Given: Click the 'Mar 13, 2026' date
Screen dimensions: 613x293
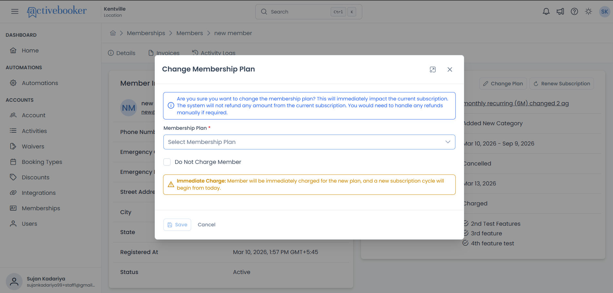Looking at the screenshot, I should pos(480,184).
